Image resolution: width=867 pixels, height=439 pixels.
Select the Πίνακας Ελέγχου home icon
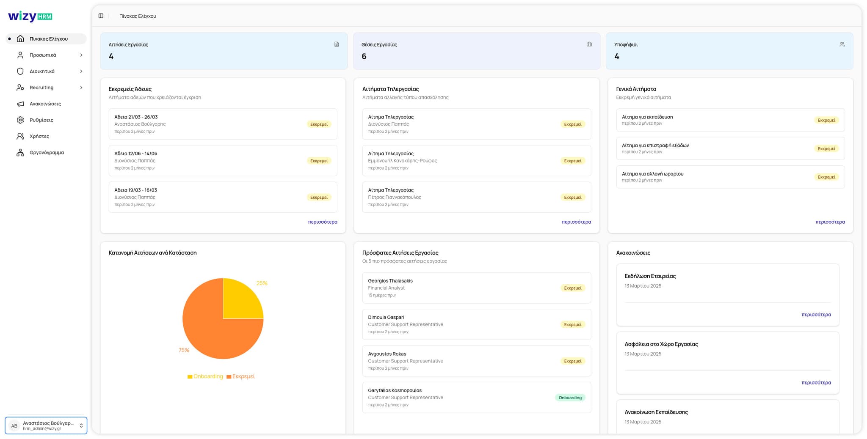point(20,38)
